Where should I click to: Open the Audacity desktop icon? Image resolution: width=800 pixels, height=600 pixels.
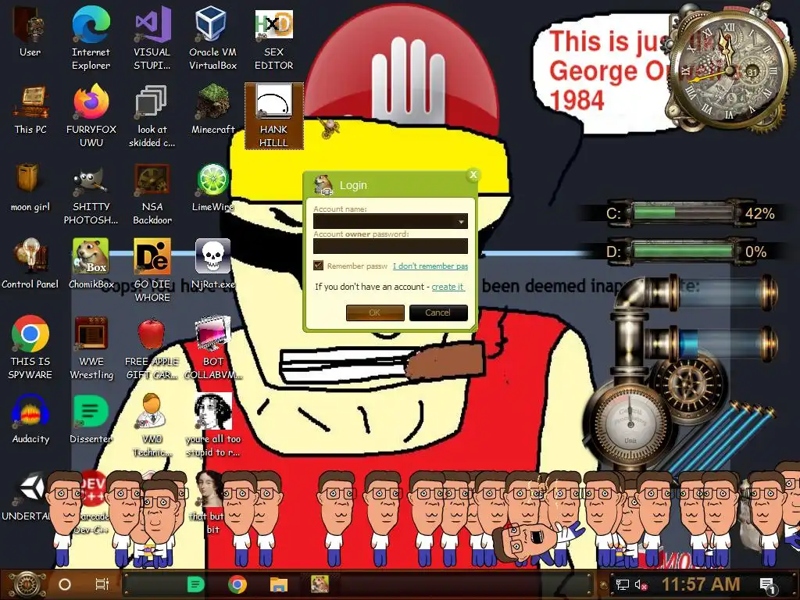coord(30,420)
